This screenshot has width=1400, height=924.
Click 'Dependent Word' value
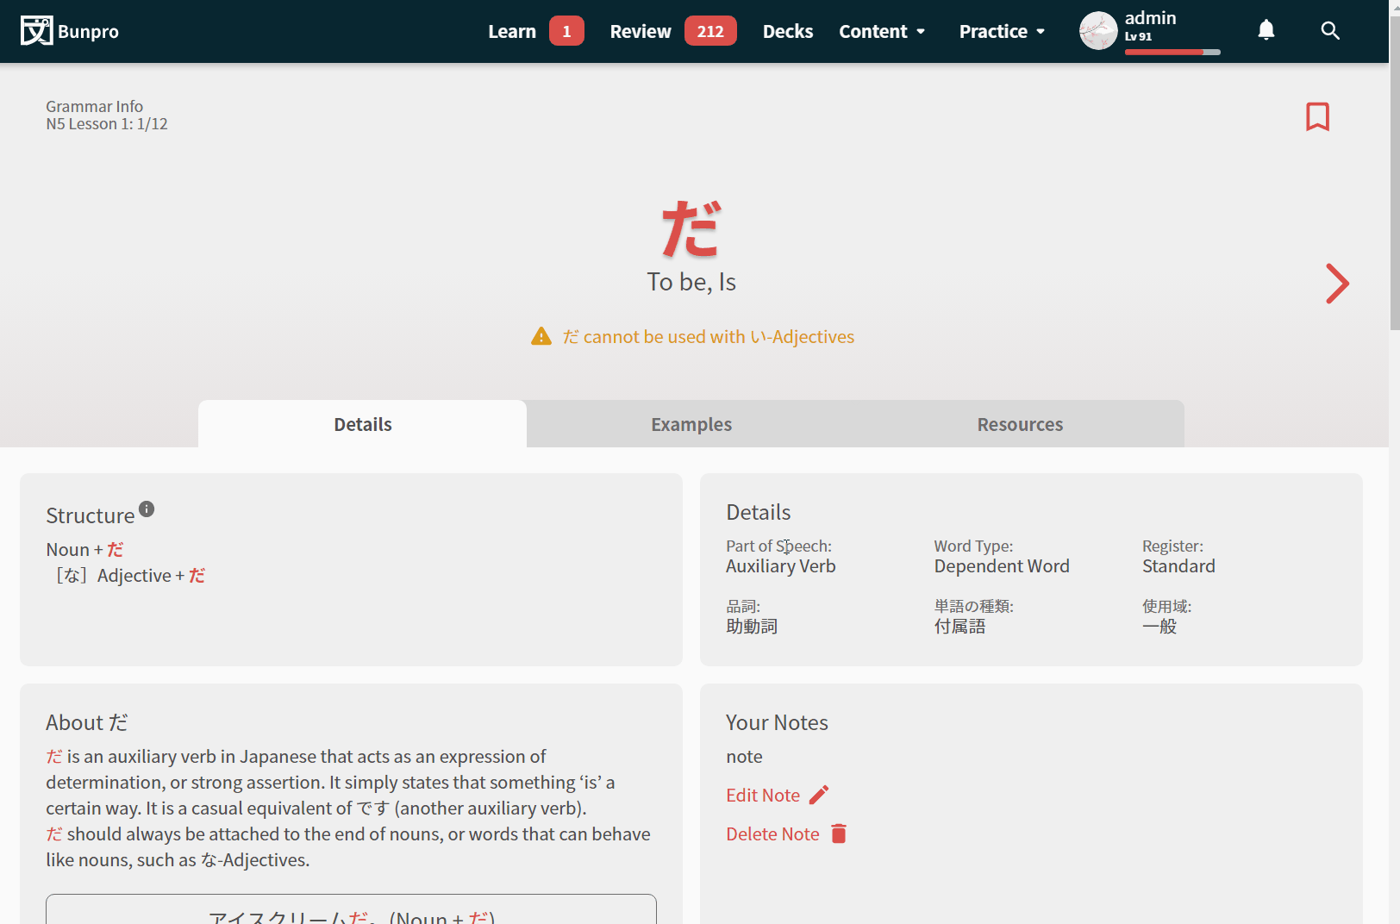pyautogui.click(x=1002, y=566)
